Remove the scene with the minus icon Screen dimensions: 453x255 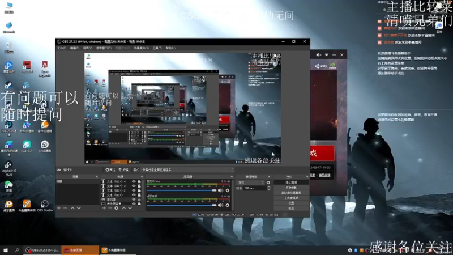point(65,208)
